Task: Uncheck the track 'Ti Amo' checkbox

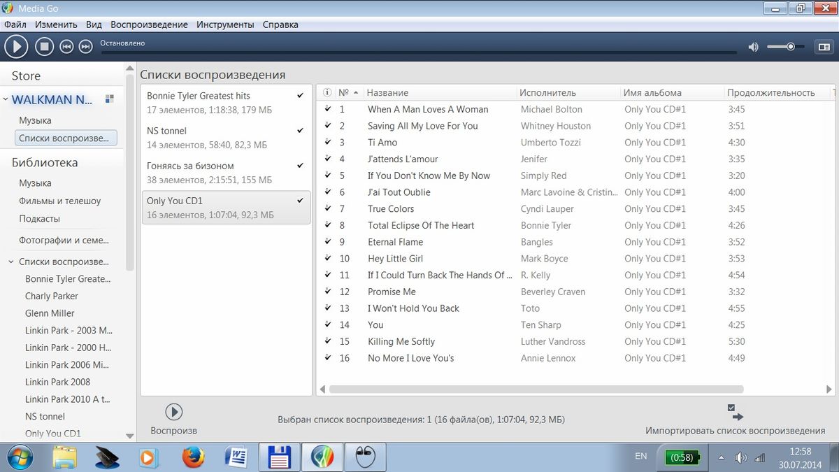Action: pyautogui.click(x=328, y=142)
